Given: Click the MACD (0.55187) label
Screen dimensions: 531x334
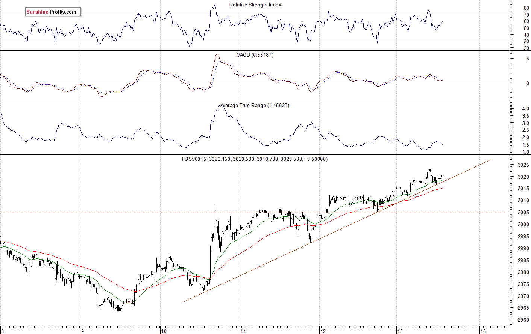Looking at the screenshot, I should click(255, 55).
